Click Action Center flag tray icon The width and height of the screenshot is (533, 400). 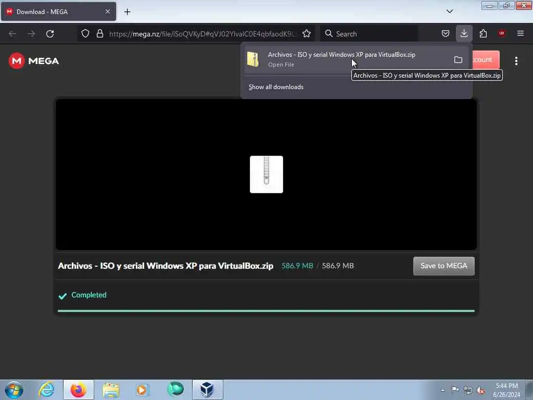455,390
